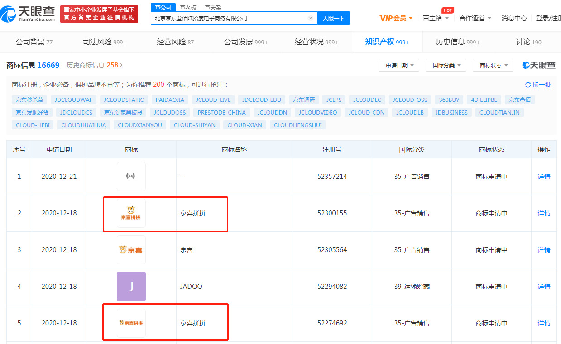Click the 登录/注册 link
Image resolution: width=561 pixels, height=344 pixels.
coord(548,18)
